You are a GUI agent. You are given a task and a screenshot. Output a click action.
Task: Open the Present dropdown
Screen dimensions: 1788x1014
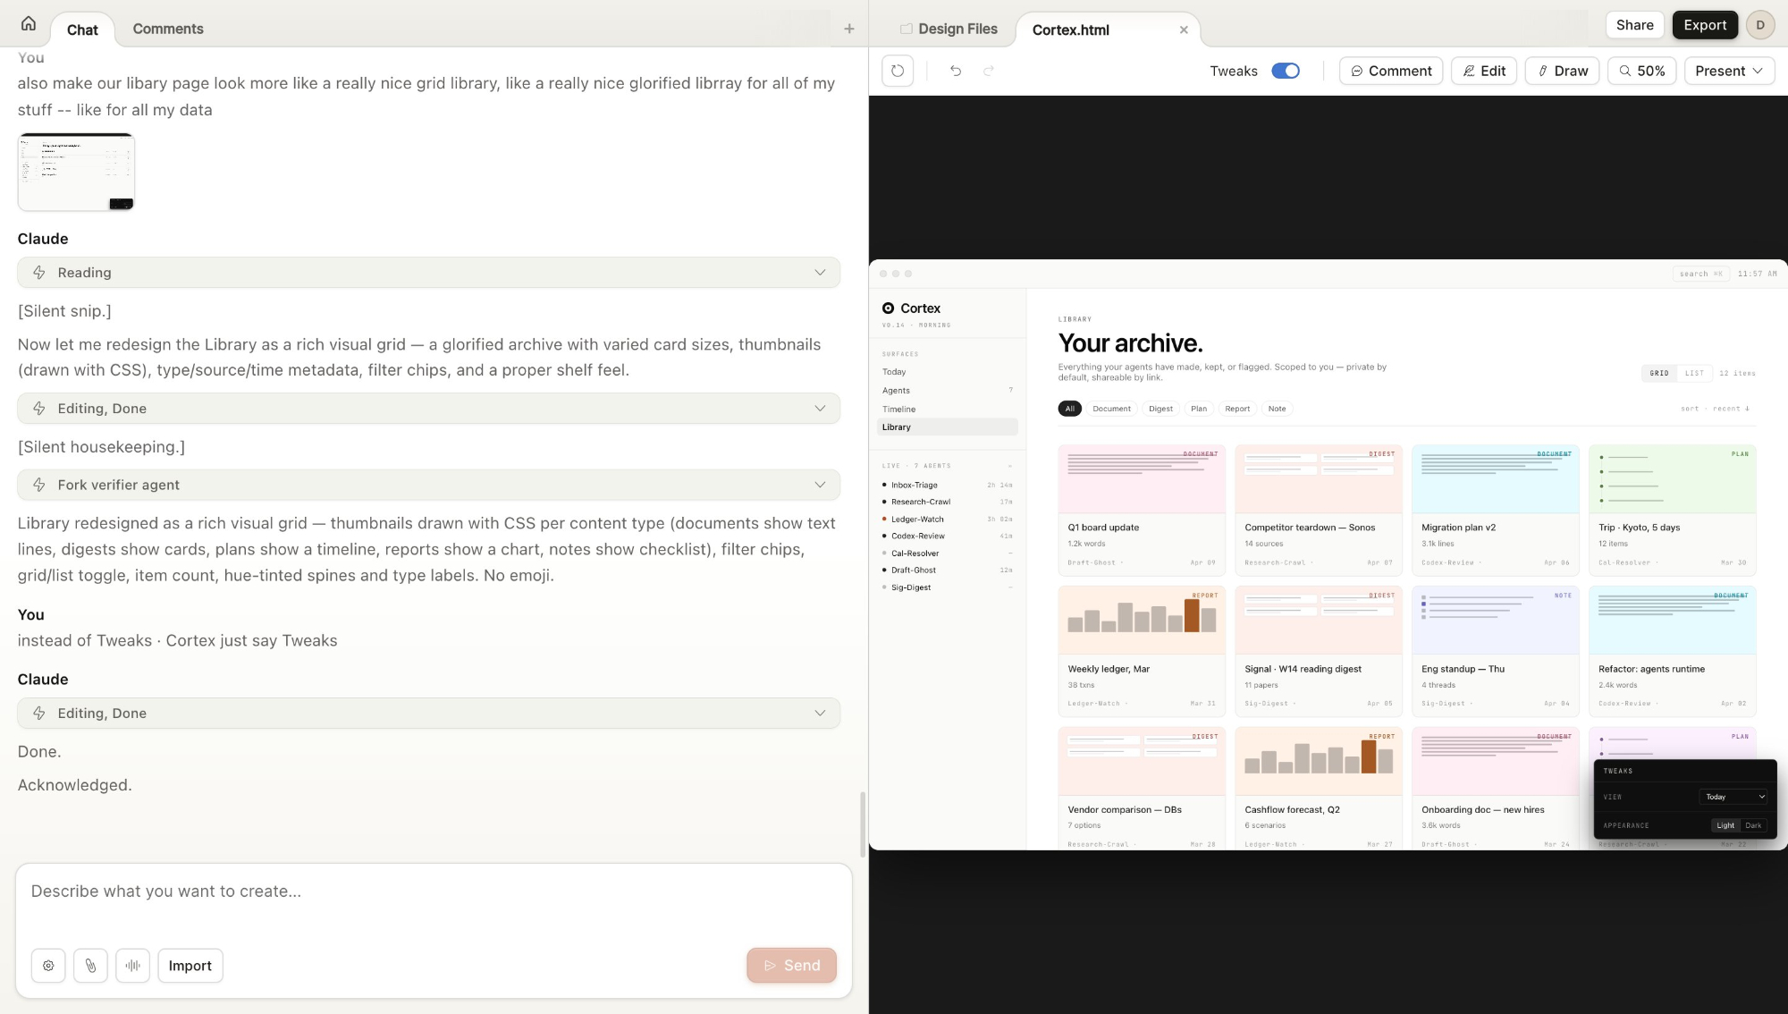tap(1728, 71)
